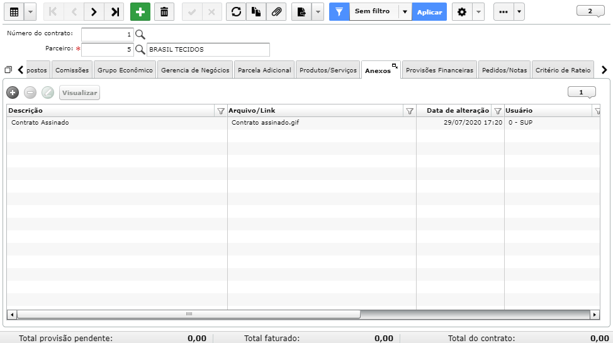613x343 pixels.
Task: Open grid view mode dropdown arrow
Action: (30, 12)
